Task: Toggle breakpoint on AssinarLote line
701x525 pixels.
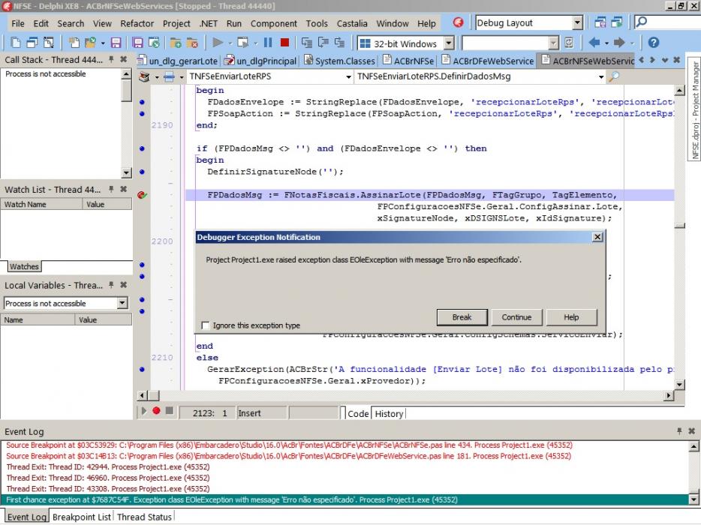Action: point(142,195)
